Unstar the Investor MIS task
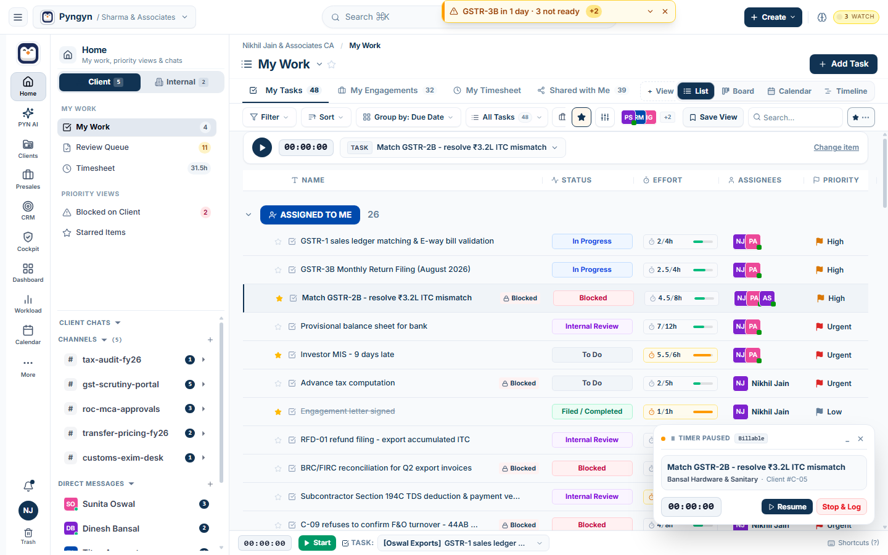888x555 pixels. tap(278, 355)
